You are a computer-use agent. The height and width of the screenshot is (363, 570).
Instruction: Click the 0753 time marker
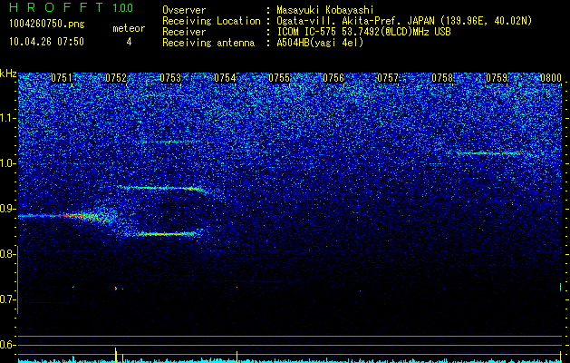point(170,78)
